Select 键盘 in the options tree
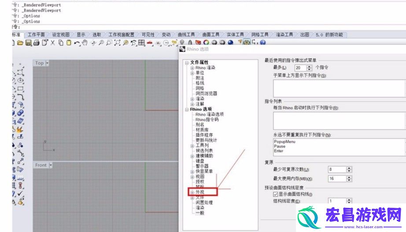 point(200,161)
